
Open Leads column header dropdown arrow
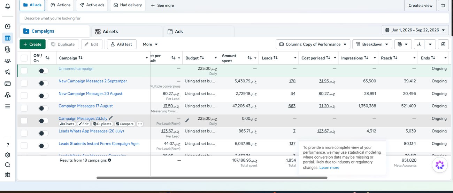coord(295,58)
